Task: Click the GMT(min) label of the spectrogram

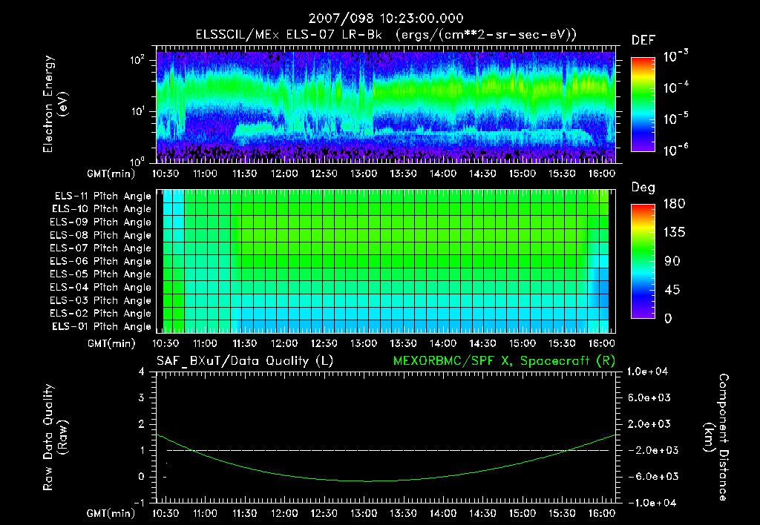Action: [111, 174]
